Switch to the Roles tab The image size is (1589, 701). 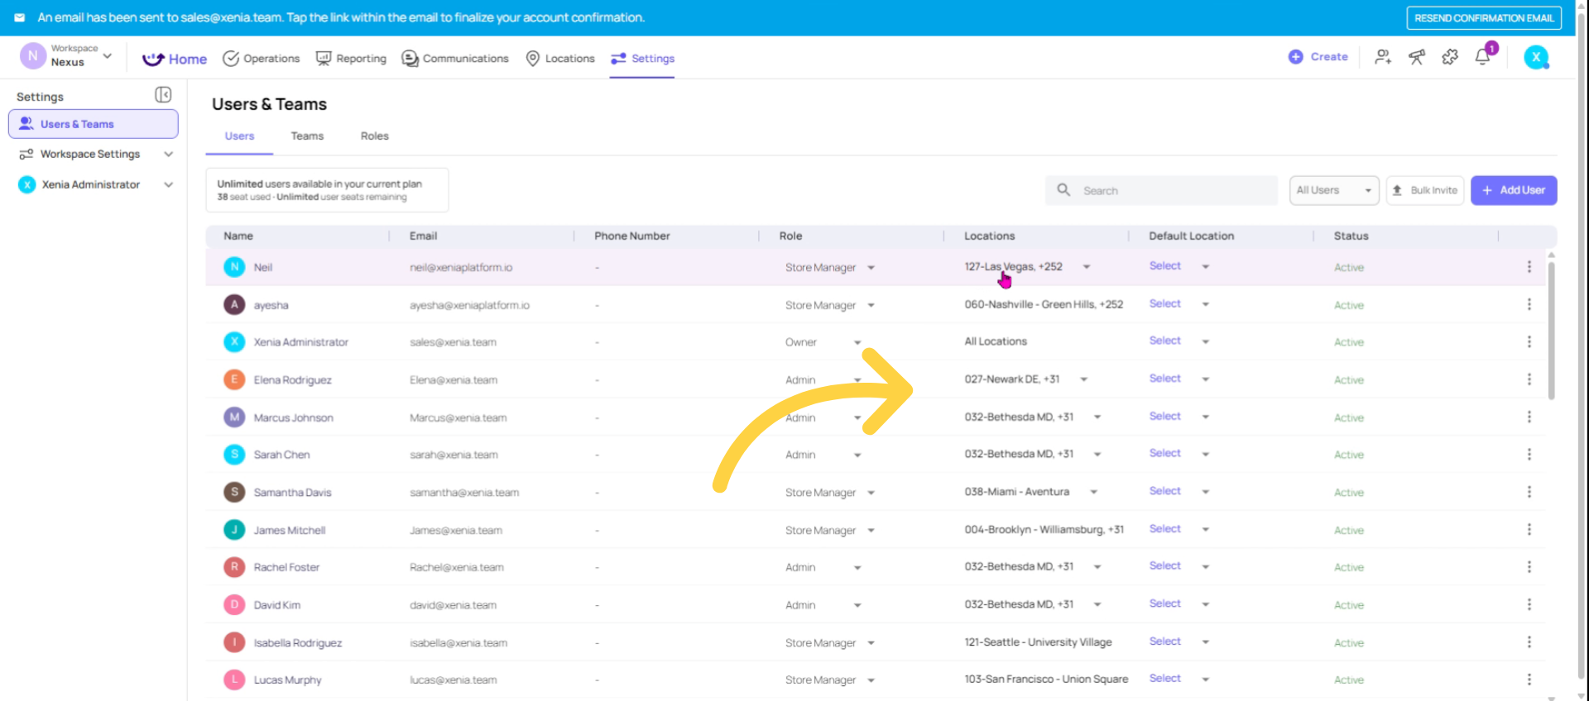coord(374,136)
